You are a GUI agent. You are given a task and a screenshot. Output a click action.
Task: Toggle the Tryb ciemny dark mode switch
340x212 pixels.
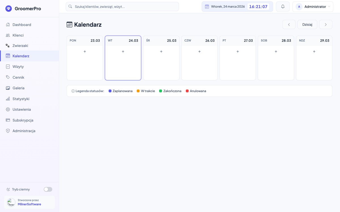[48, 189]
